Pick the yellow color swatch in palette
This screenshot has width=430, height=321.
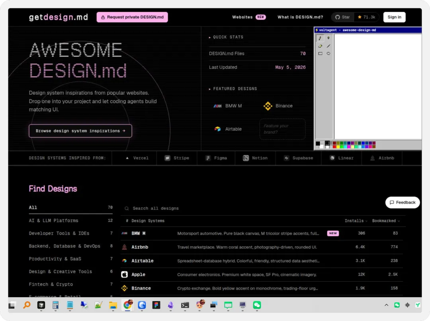pos(338,147)
